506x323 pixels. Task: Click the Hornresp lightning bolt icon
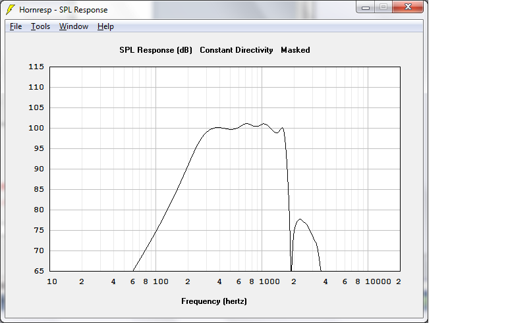tap(11, 10)
